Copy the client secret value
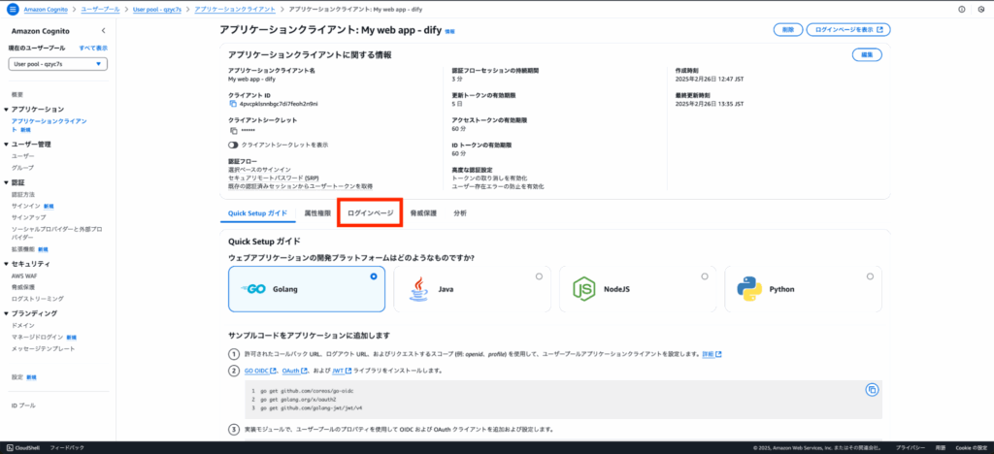The width and height of the screenshot is (994, 454). point(233,130)
